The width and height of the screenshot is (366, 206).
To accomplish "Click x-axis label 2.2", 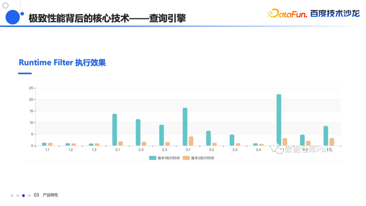I will tap(141, 150).
